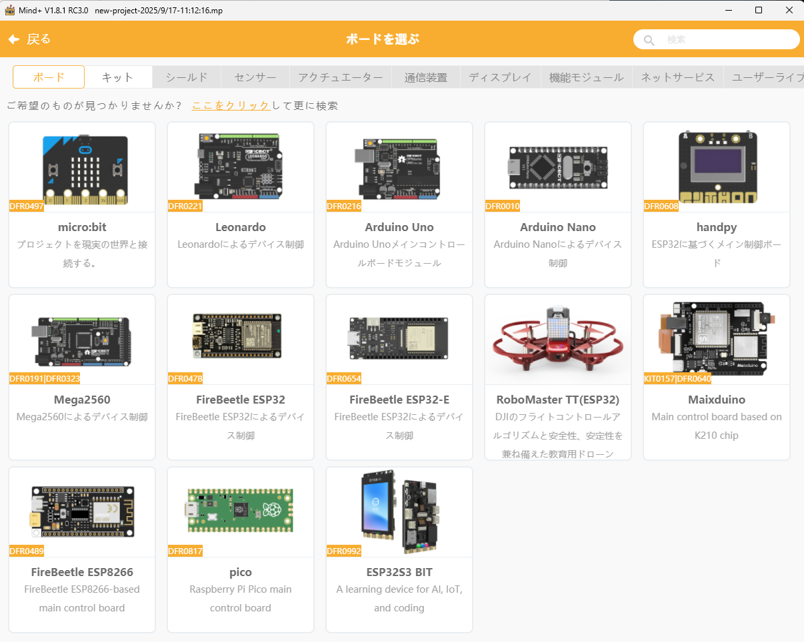Screen dimensions: 804x642
Task: Click the RoboMaster TT(ESP32) title text
Action: (x=558, y=400)
